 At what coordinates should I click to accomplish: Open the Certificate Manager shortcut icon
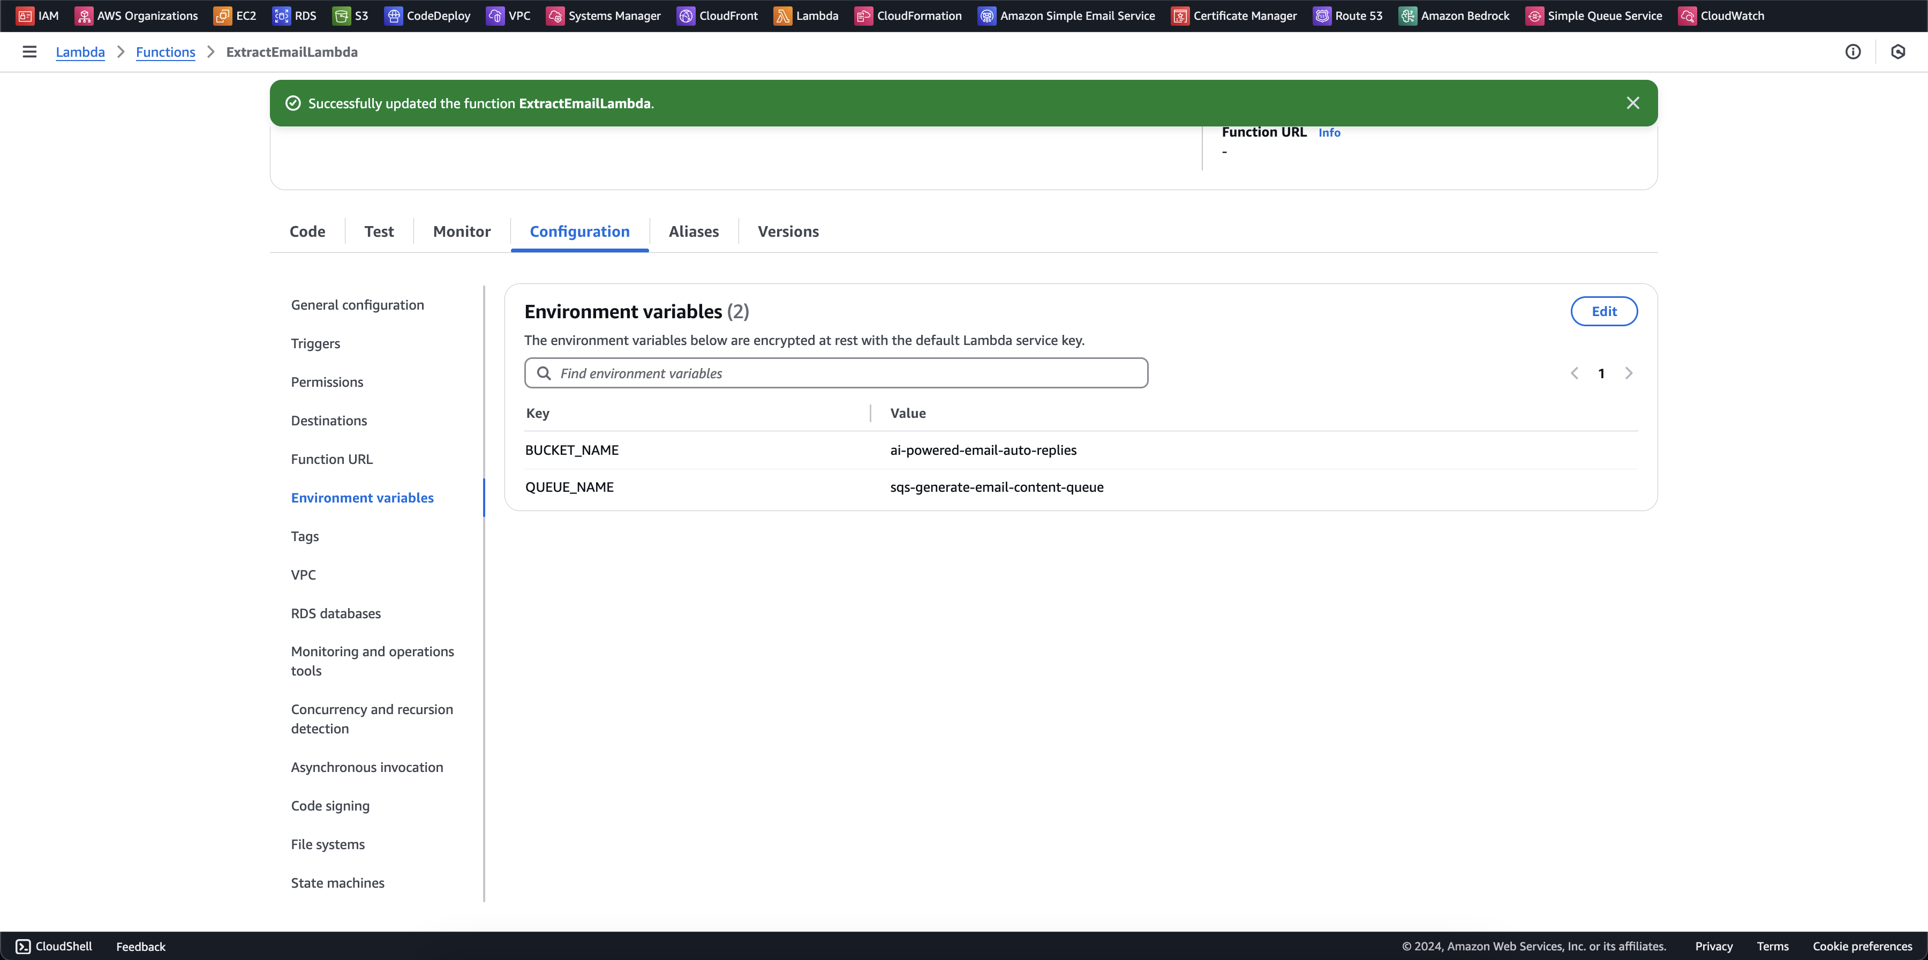click(1180, 16)
